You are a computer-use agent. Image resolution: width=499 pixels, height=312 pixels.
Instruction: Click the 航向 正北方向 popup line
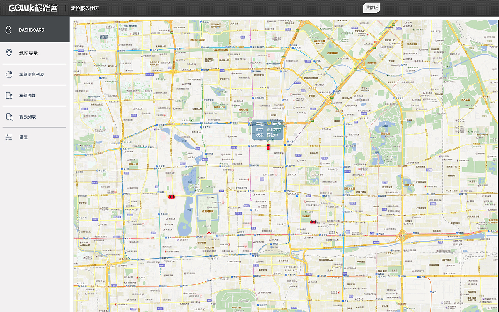[268, 129]
